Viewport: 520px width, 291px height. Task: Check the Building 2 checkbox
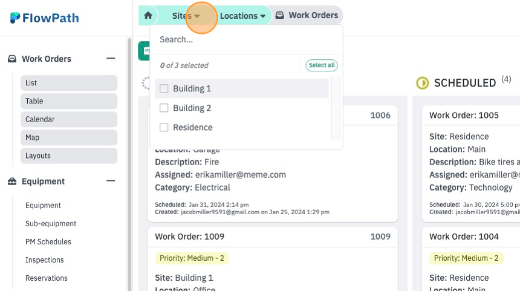pos(164,108)
